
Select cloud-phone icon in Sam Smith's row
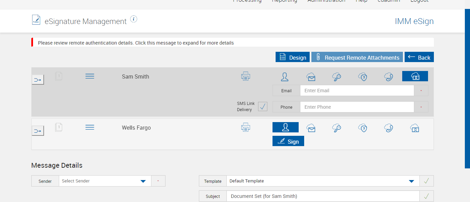389,77
